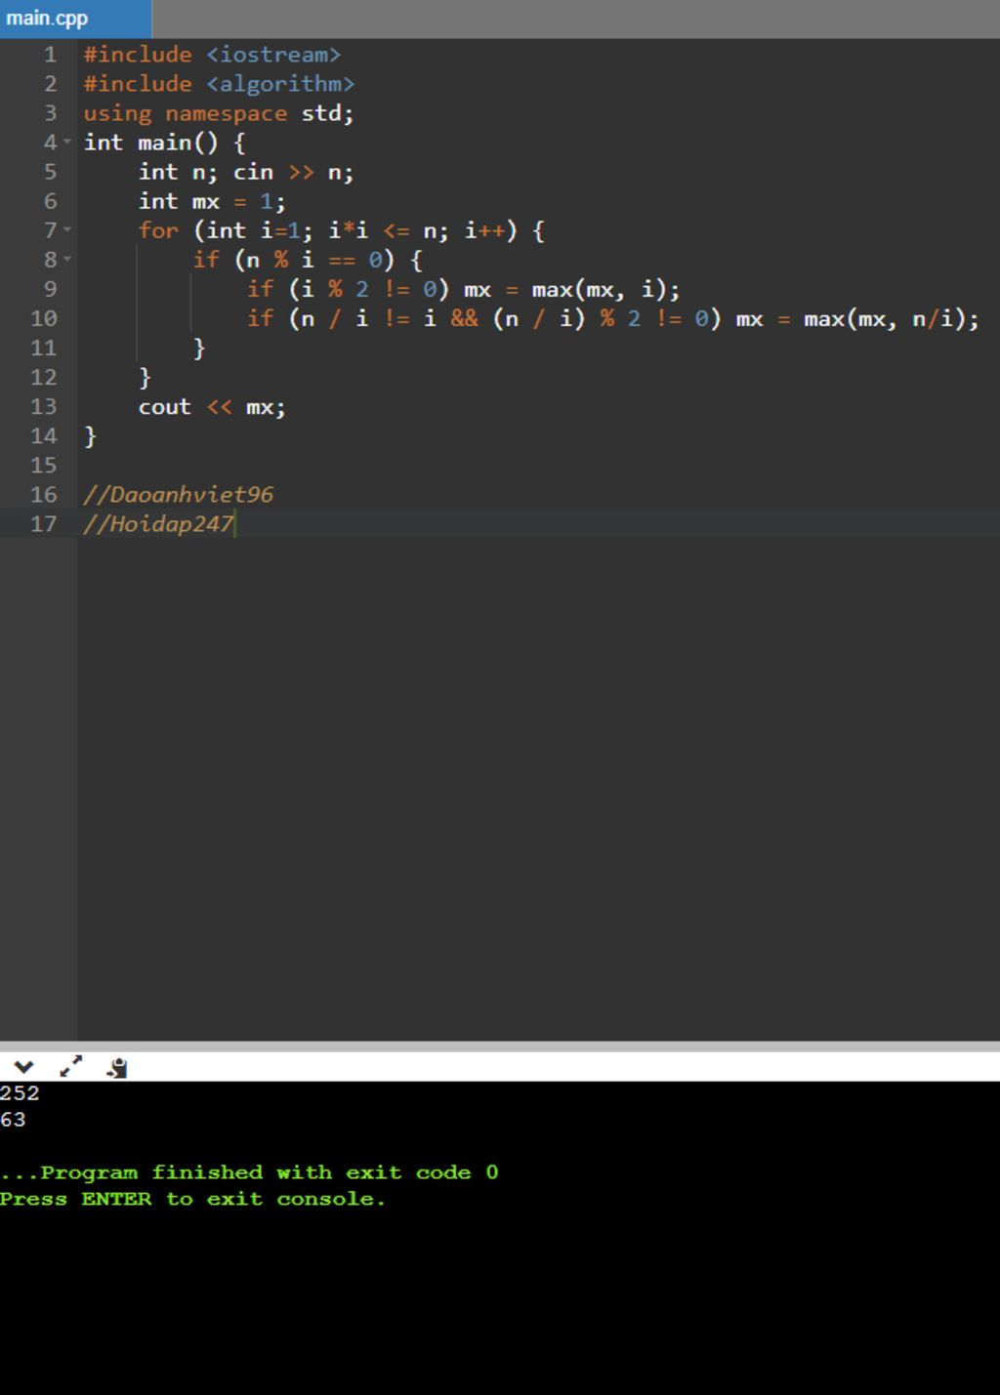Click the 'int n; cin >> n;' line
The image size is (1000, 1395).
246,172
